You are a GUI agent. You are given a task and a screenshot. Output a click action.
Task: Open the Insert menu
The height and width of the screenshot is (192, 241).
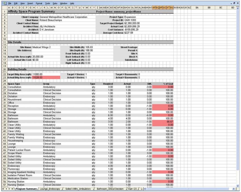click(x=30, y=3)
